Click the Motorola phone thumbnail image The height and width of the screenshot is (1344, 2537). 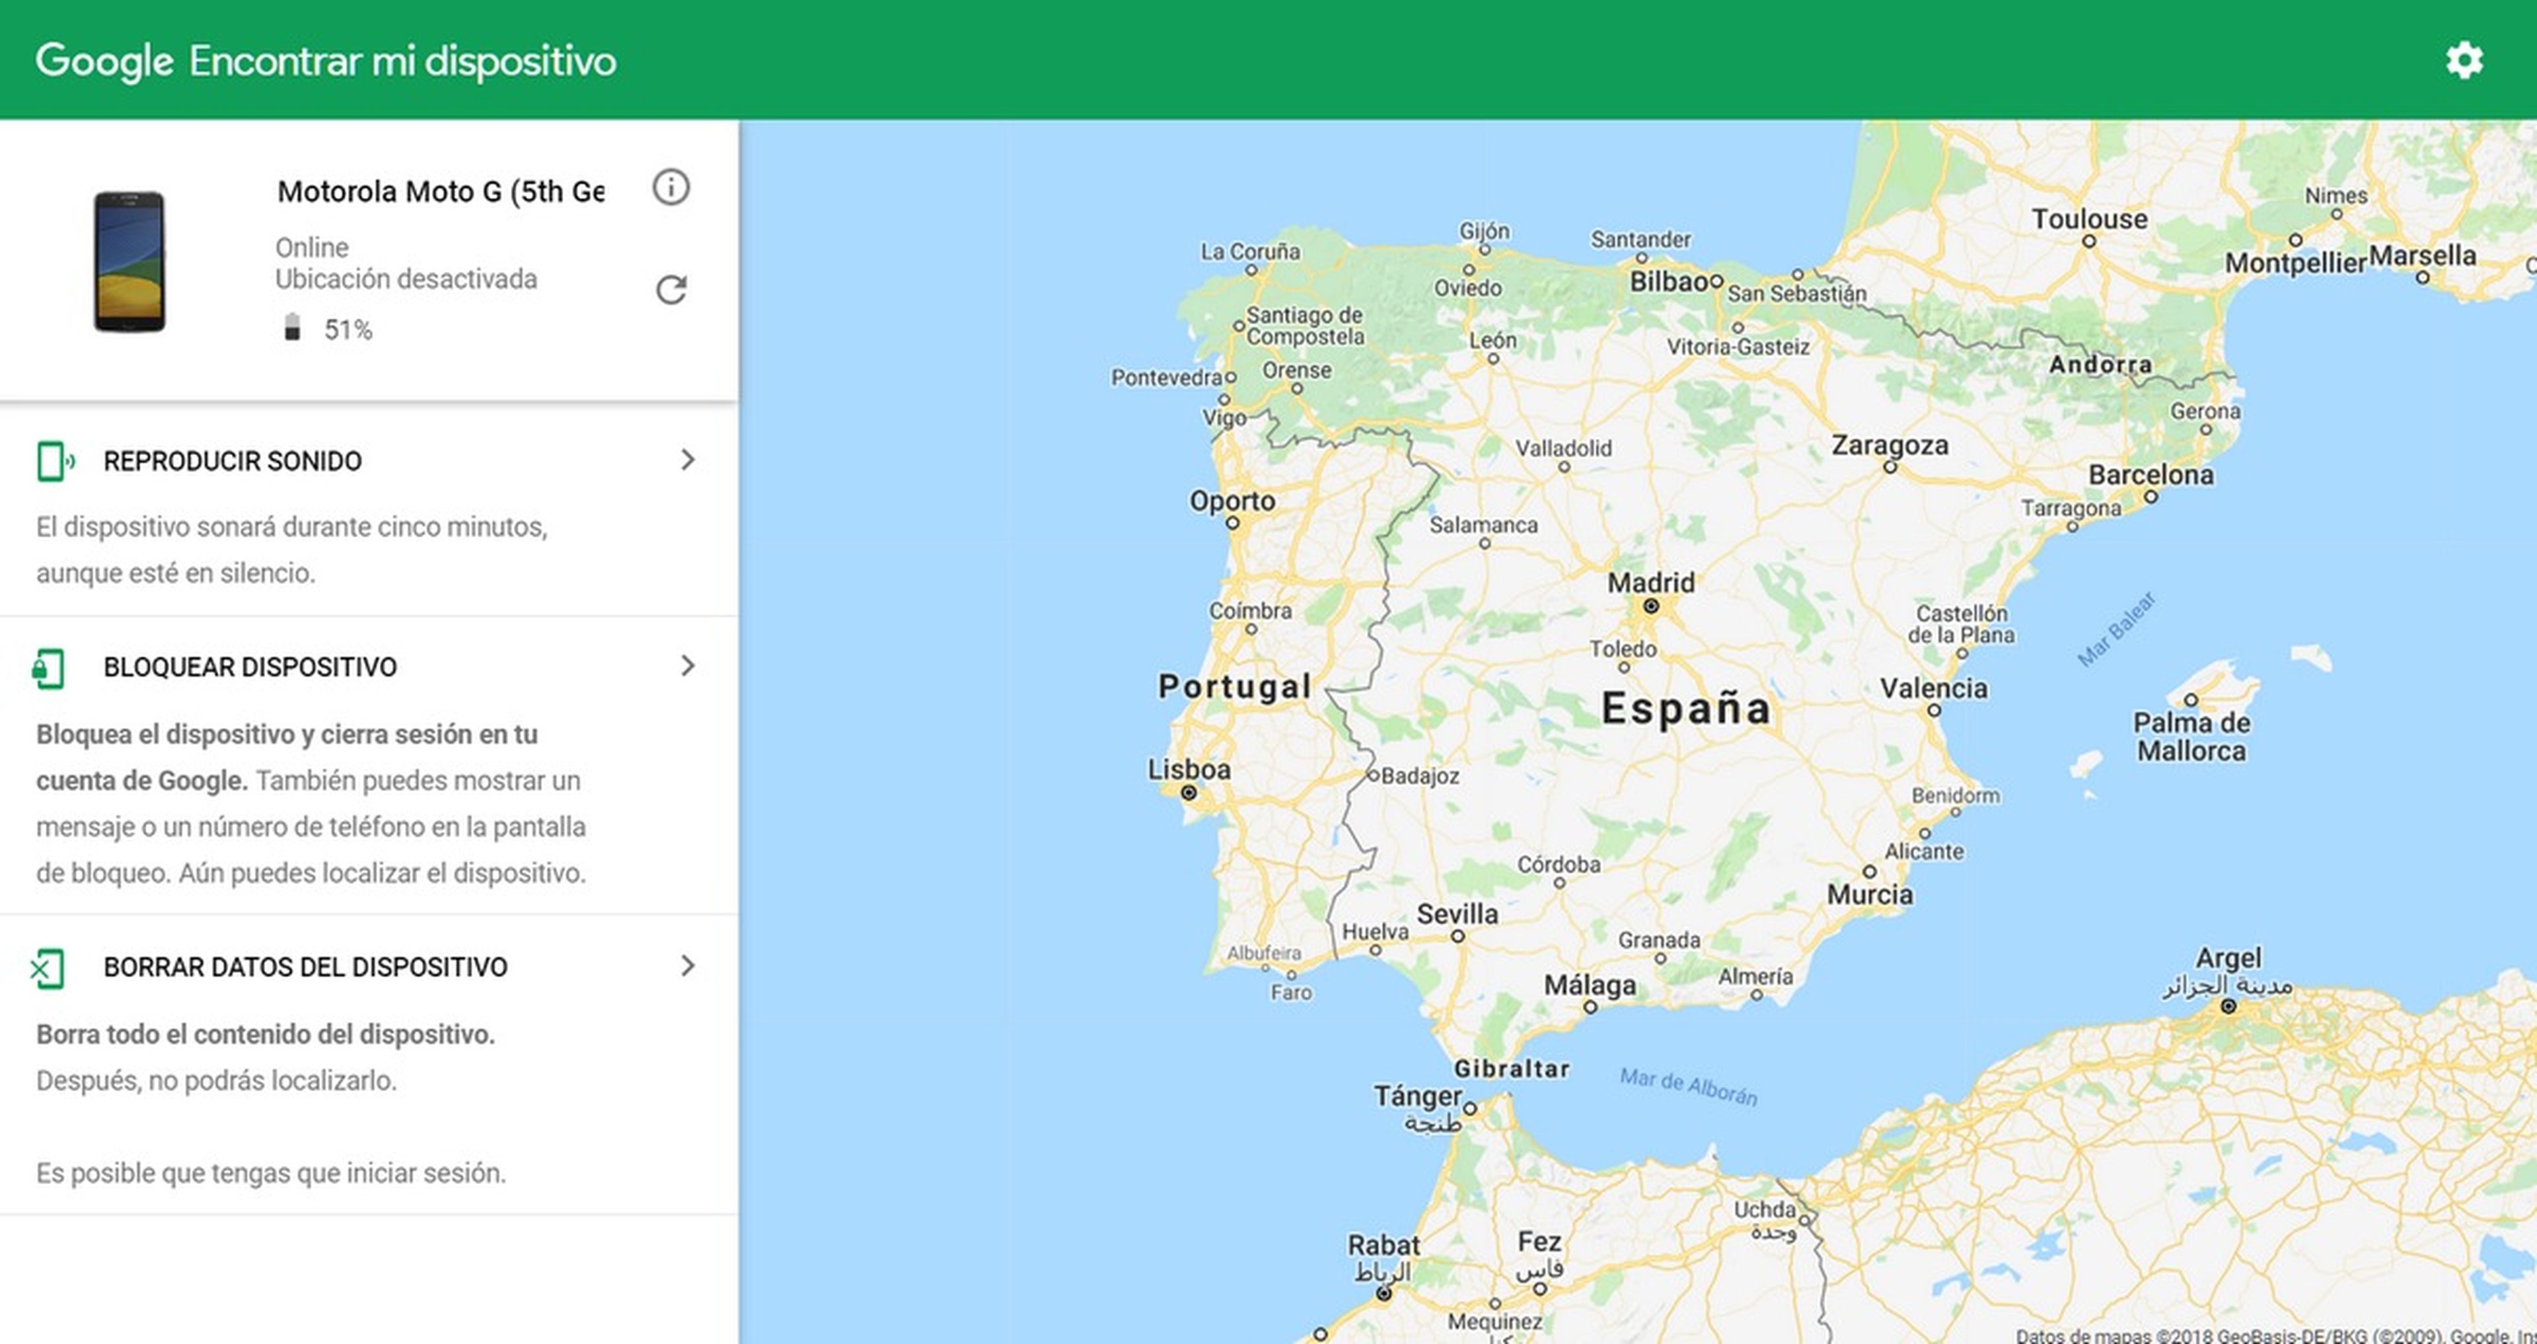[129, 261]
